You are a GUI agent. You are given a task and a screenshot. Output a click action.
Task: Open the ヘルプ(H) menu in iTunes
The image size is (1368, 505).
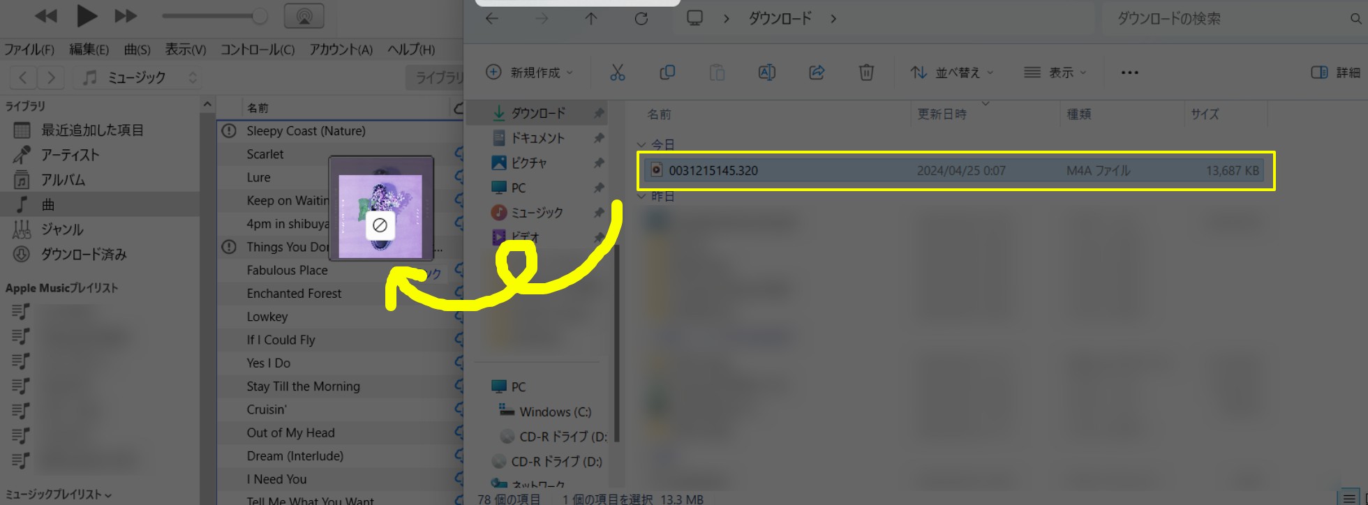410,50
